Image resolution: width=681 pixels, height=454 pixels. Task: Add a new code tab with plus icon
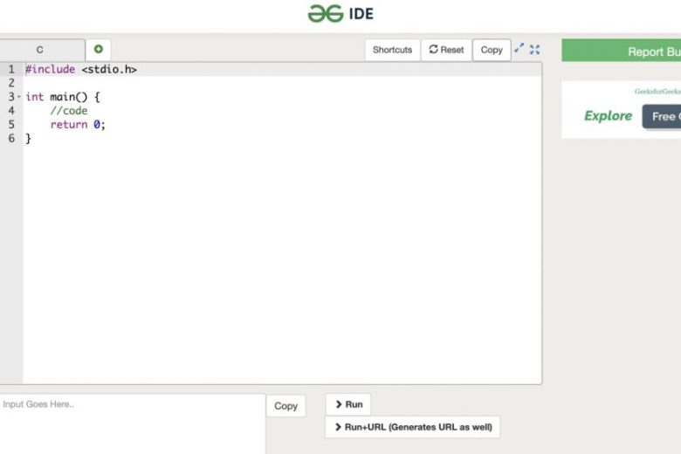click(x=98, y=50)
